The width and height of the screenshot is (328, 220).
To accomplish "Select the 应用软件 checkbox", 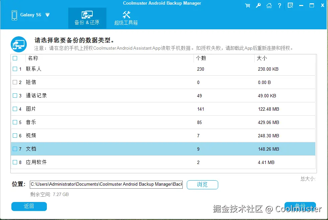I will tap(15, 162).
